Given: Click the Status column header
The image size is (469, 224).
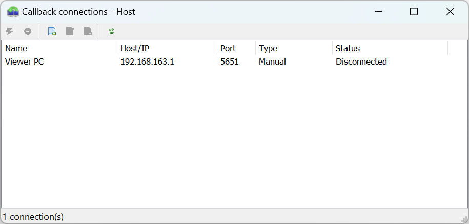Looking at the screenshot, I should (390, 48).
